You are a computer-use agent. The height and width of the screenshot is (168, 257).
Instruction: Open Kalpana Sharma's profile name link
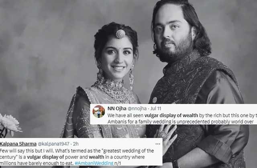[18, 144]
